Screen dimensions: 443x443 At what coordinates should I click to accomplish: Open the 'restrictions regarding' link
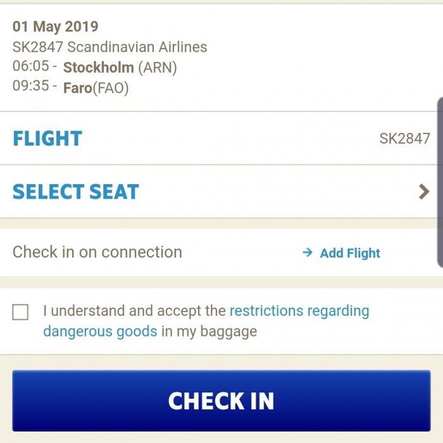tap(299, 311)
